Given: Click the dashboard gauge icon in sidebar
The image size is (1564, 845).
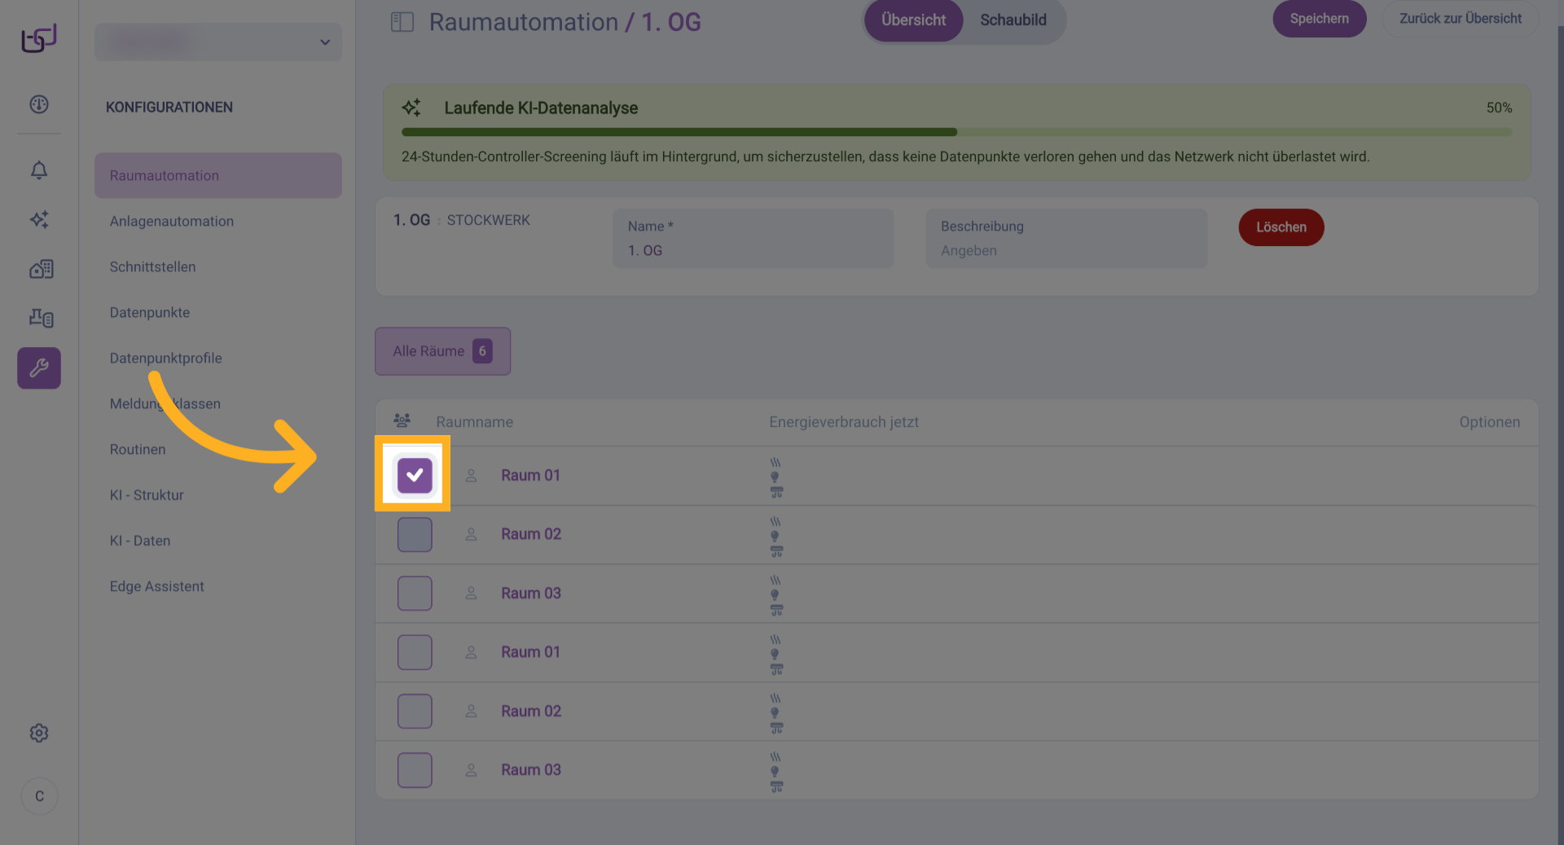Looking at the screenshot, I should tap(39, 104).
